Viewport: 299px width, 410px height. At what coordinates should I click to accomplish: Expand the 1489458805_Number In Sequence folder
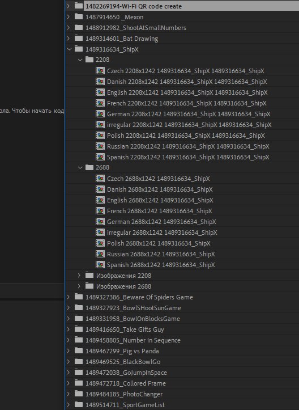tap(69, 340)
